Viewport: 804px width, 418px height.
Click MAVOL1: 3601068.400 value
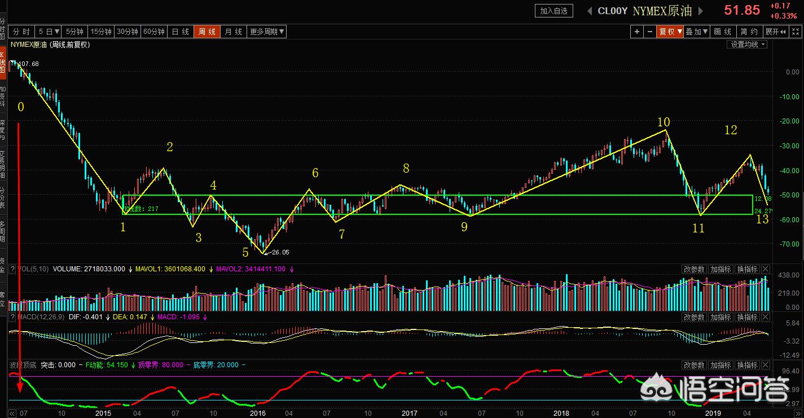[170, 270]
